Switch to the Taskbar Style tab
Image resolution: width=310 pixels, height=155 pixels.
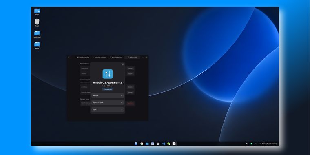(83, 58)
